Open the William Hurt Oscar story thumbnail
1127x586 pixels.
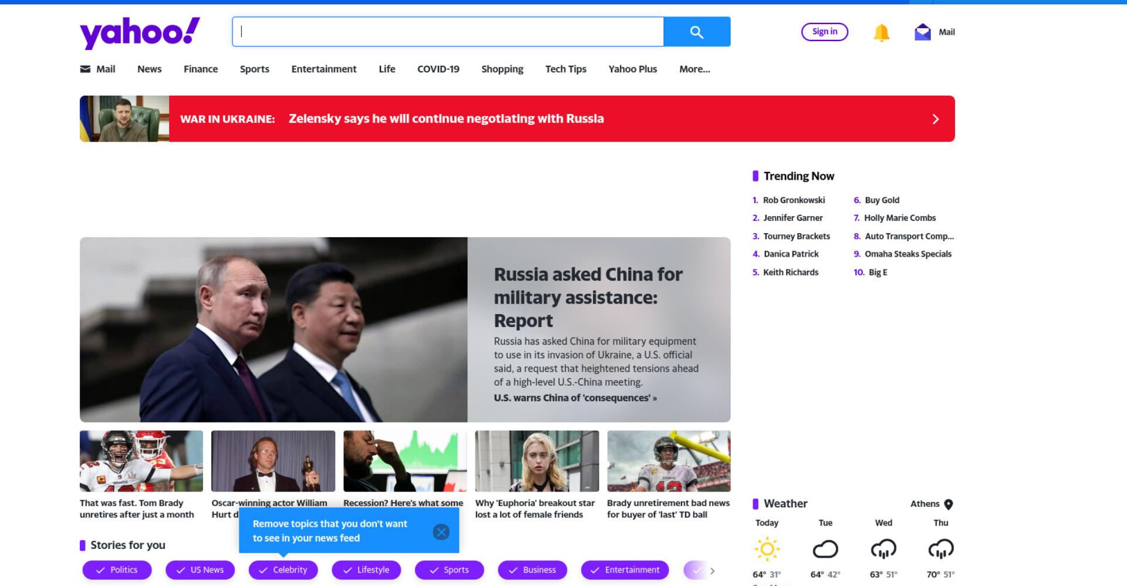pyautogui.click(x=273, y=461)
